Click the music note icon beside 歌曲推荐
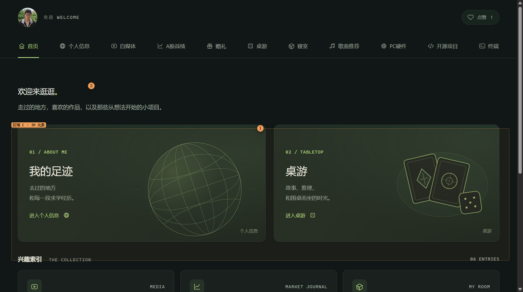Screen dimensions: 523x292 tap(332, 46)
